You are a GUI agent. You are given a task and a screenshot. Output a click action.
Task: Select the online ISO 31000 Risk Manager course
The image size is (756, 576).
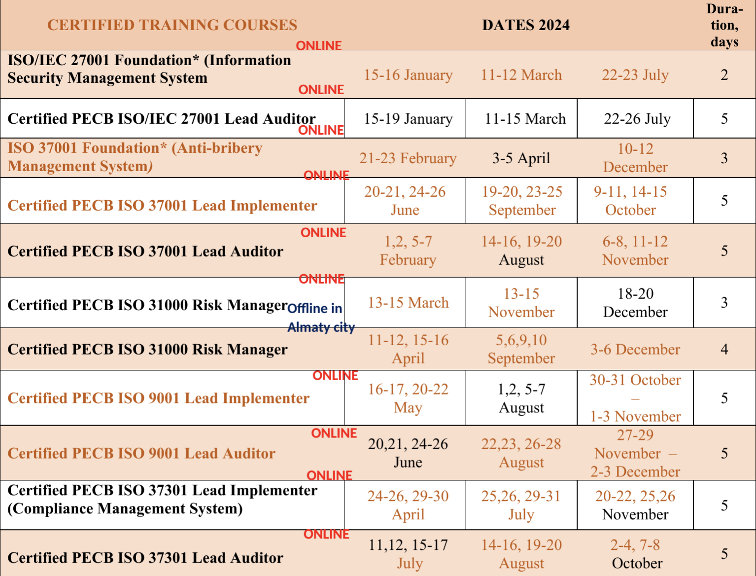pos(147,305)
